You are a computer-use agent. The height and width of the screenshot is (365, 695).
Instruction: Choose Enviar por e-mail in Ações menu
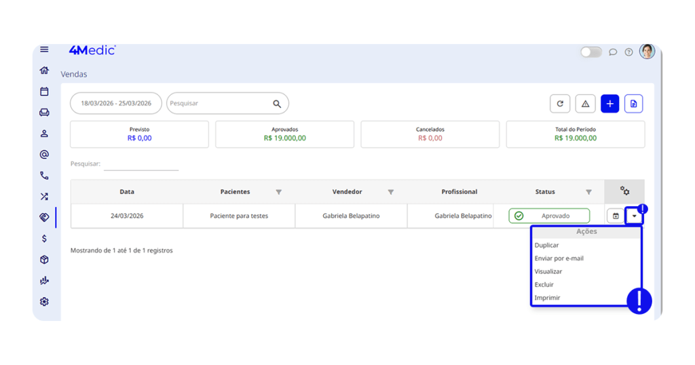559,258
